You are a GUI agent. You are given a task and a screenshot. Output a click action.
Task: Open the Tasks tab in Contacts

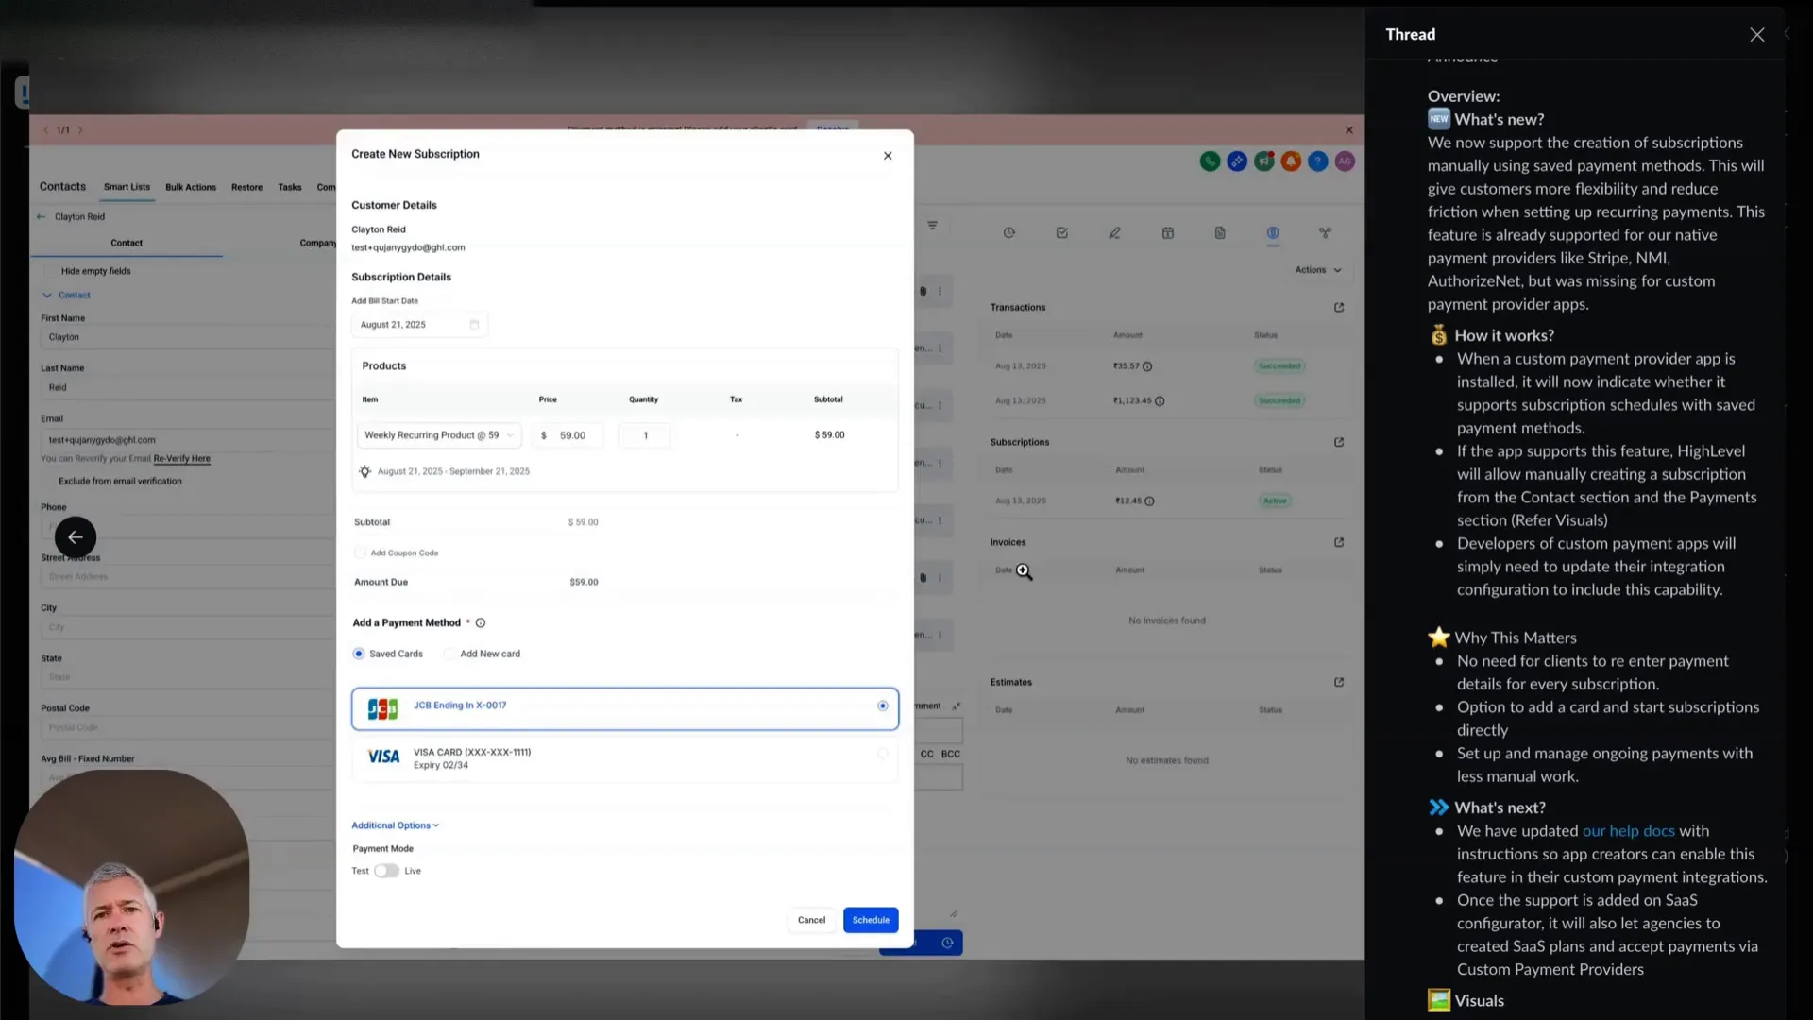290,188
